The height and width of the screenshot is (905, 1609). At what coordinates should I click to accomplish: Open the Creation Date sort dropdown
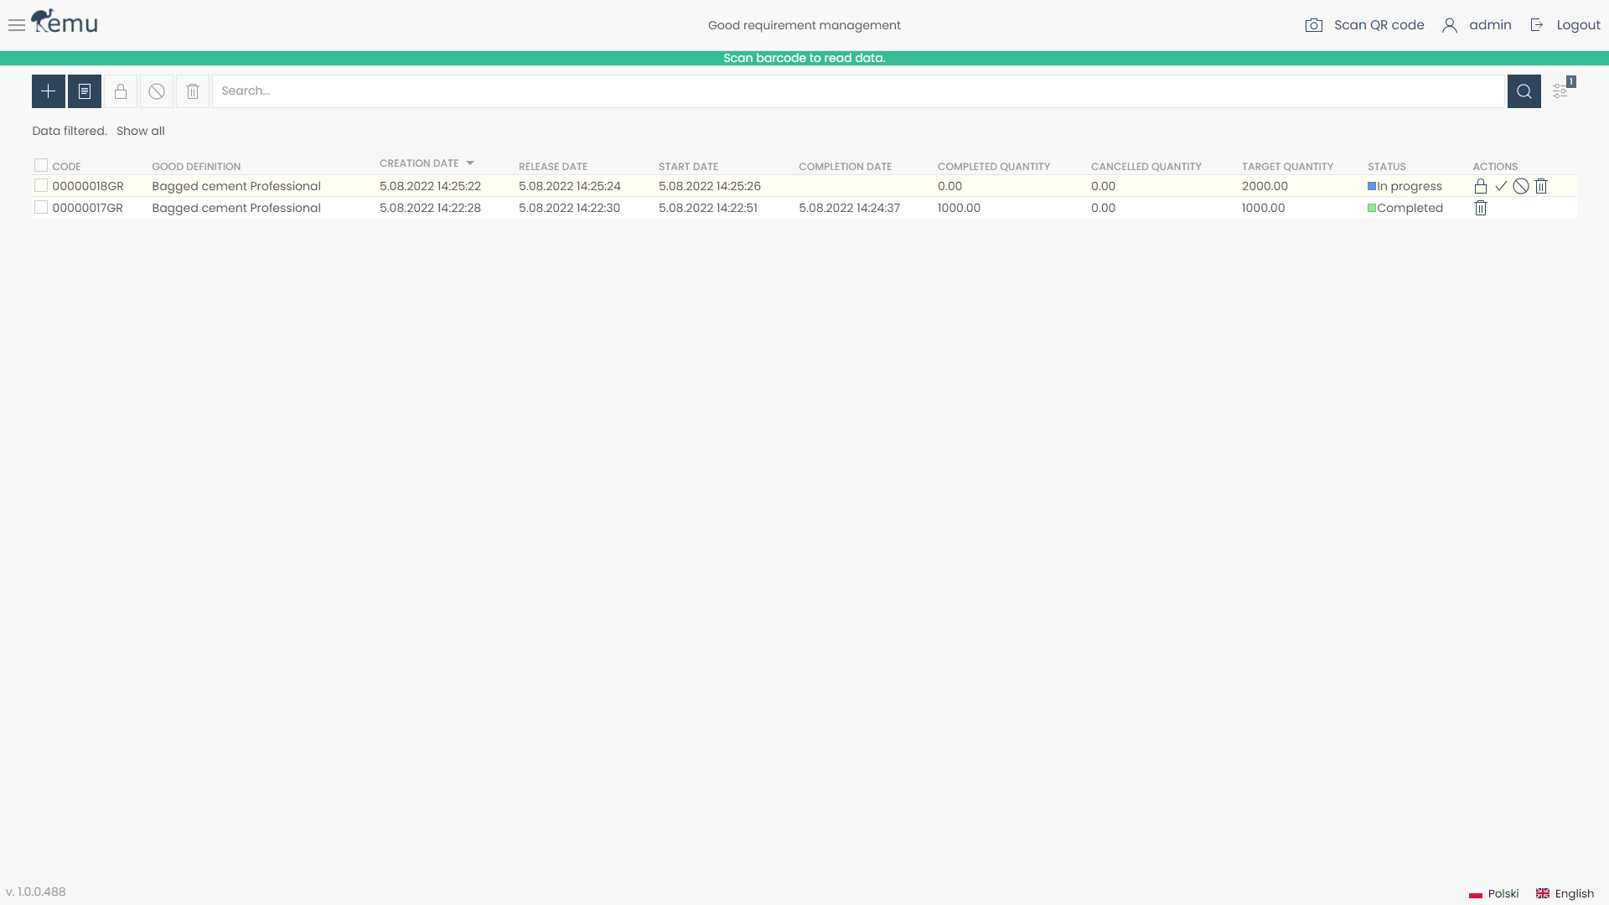(x=470, y=163)
